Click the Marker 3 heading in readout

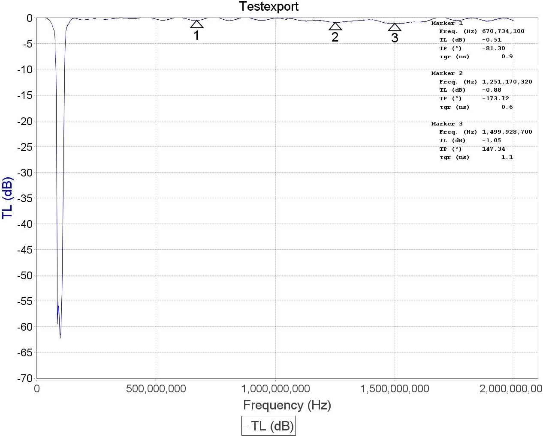coord(447,124)
